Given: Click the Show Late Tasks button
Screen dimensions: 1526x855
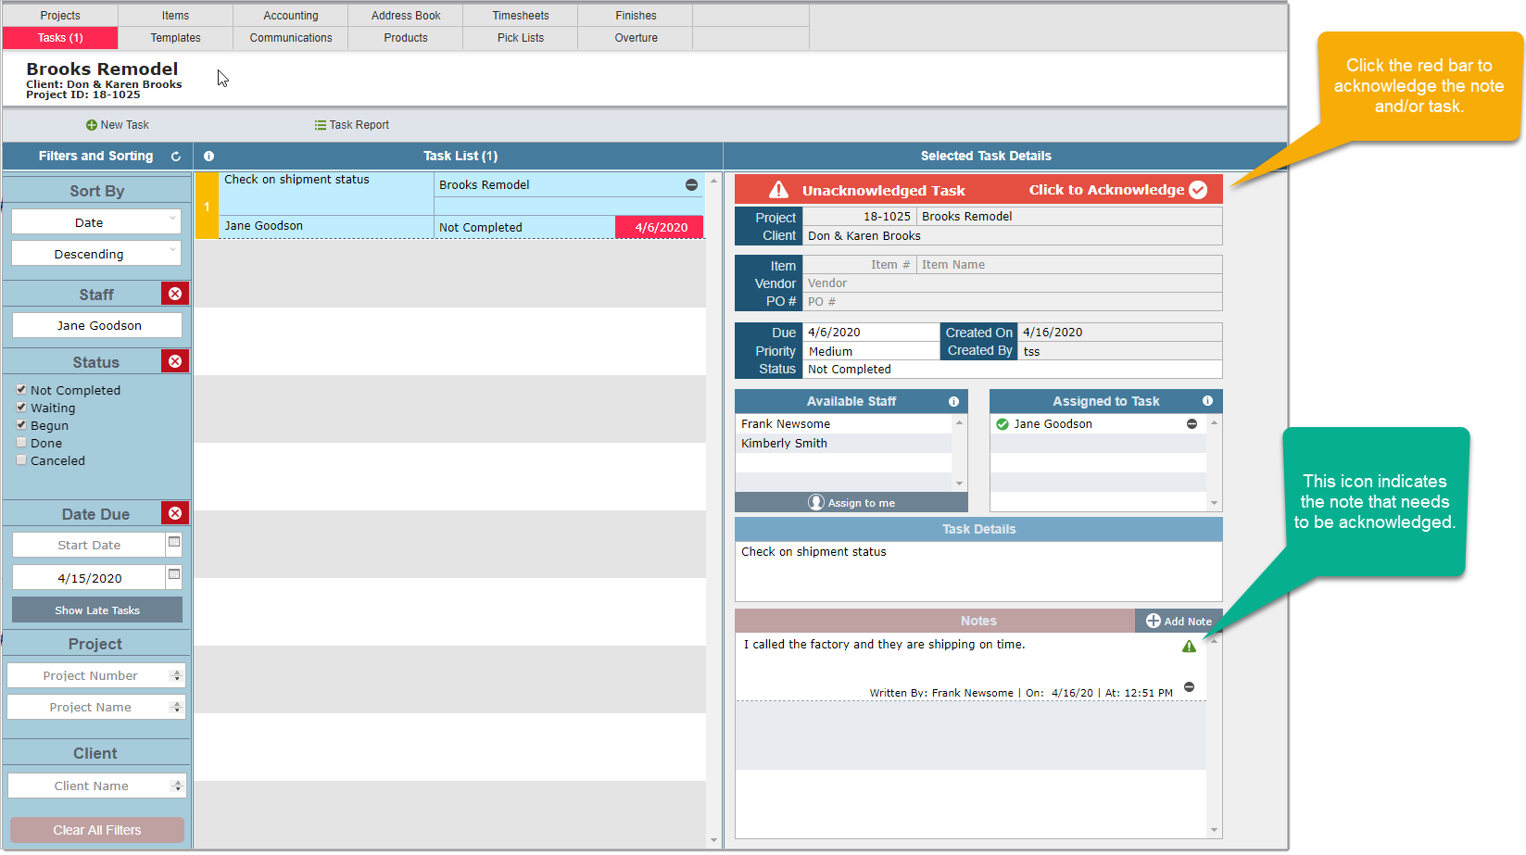Looking at the screenshot, I should click(97, 610).
